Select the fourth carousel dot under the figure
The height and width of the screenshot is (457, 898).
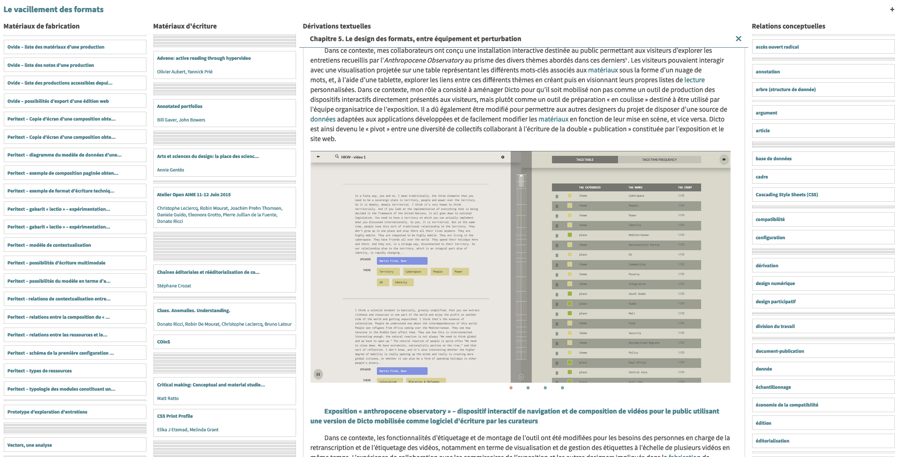click(562, 388)
